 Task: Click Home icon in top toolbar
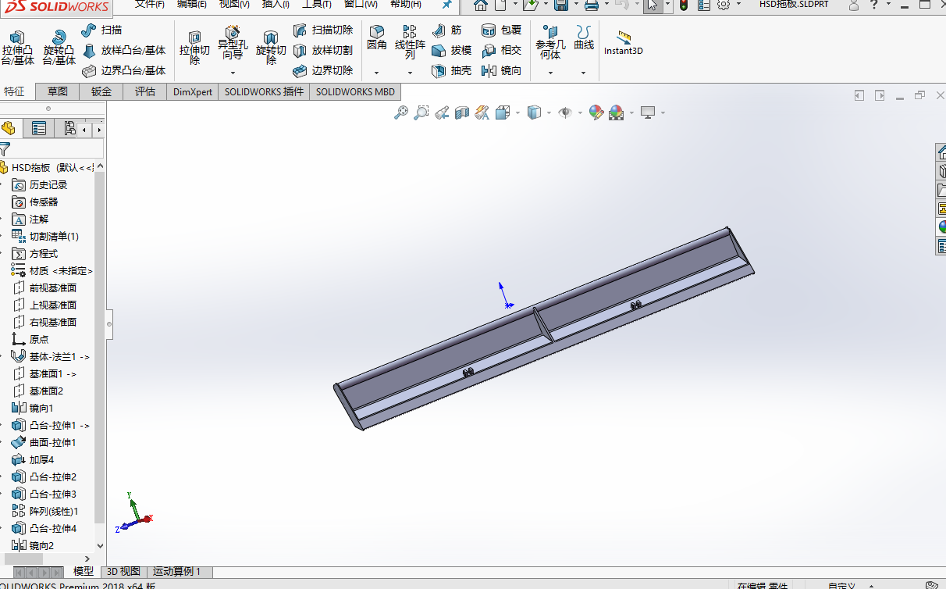pyautogui.click(x=481, y=5)
